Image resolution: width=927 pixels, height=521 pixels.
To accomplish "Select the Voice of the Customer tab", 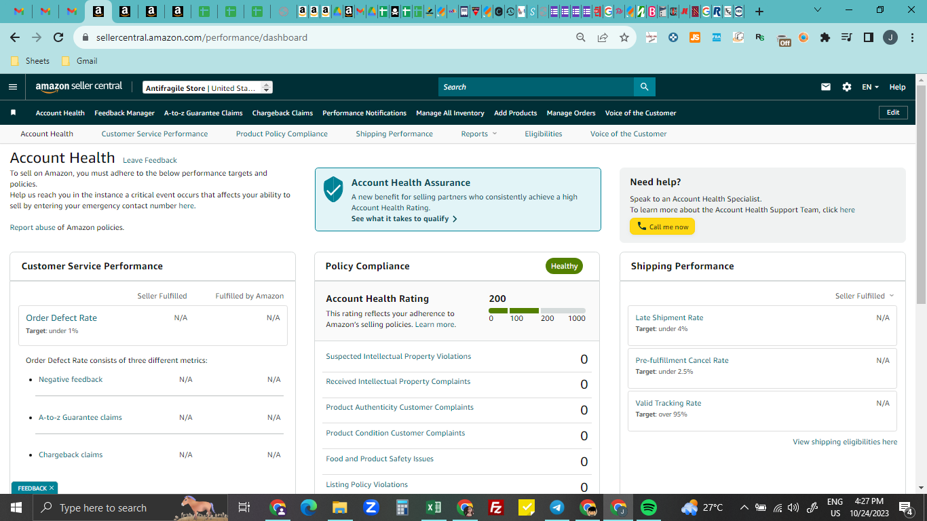I will [x=628, y=134].
